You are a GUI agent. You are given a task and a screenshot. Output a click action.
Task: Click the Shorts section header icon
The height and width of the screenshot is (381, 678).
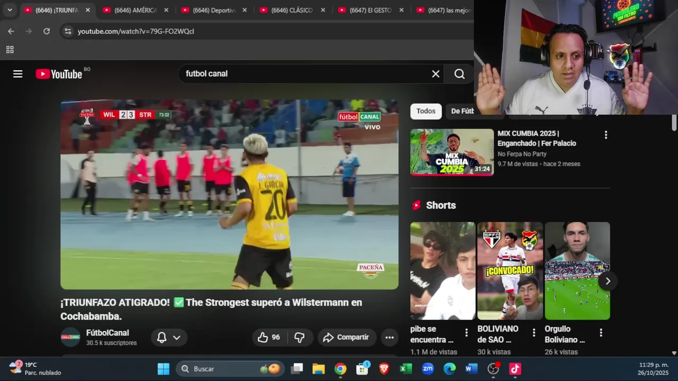point(416,205)
